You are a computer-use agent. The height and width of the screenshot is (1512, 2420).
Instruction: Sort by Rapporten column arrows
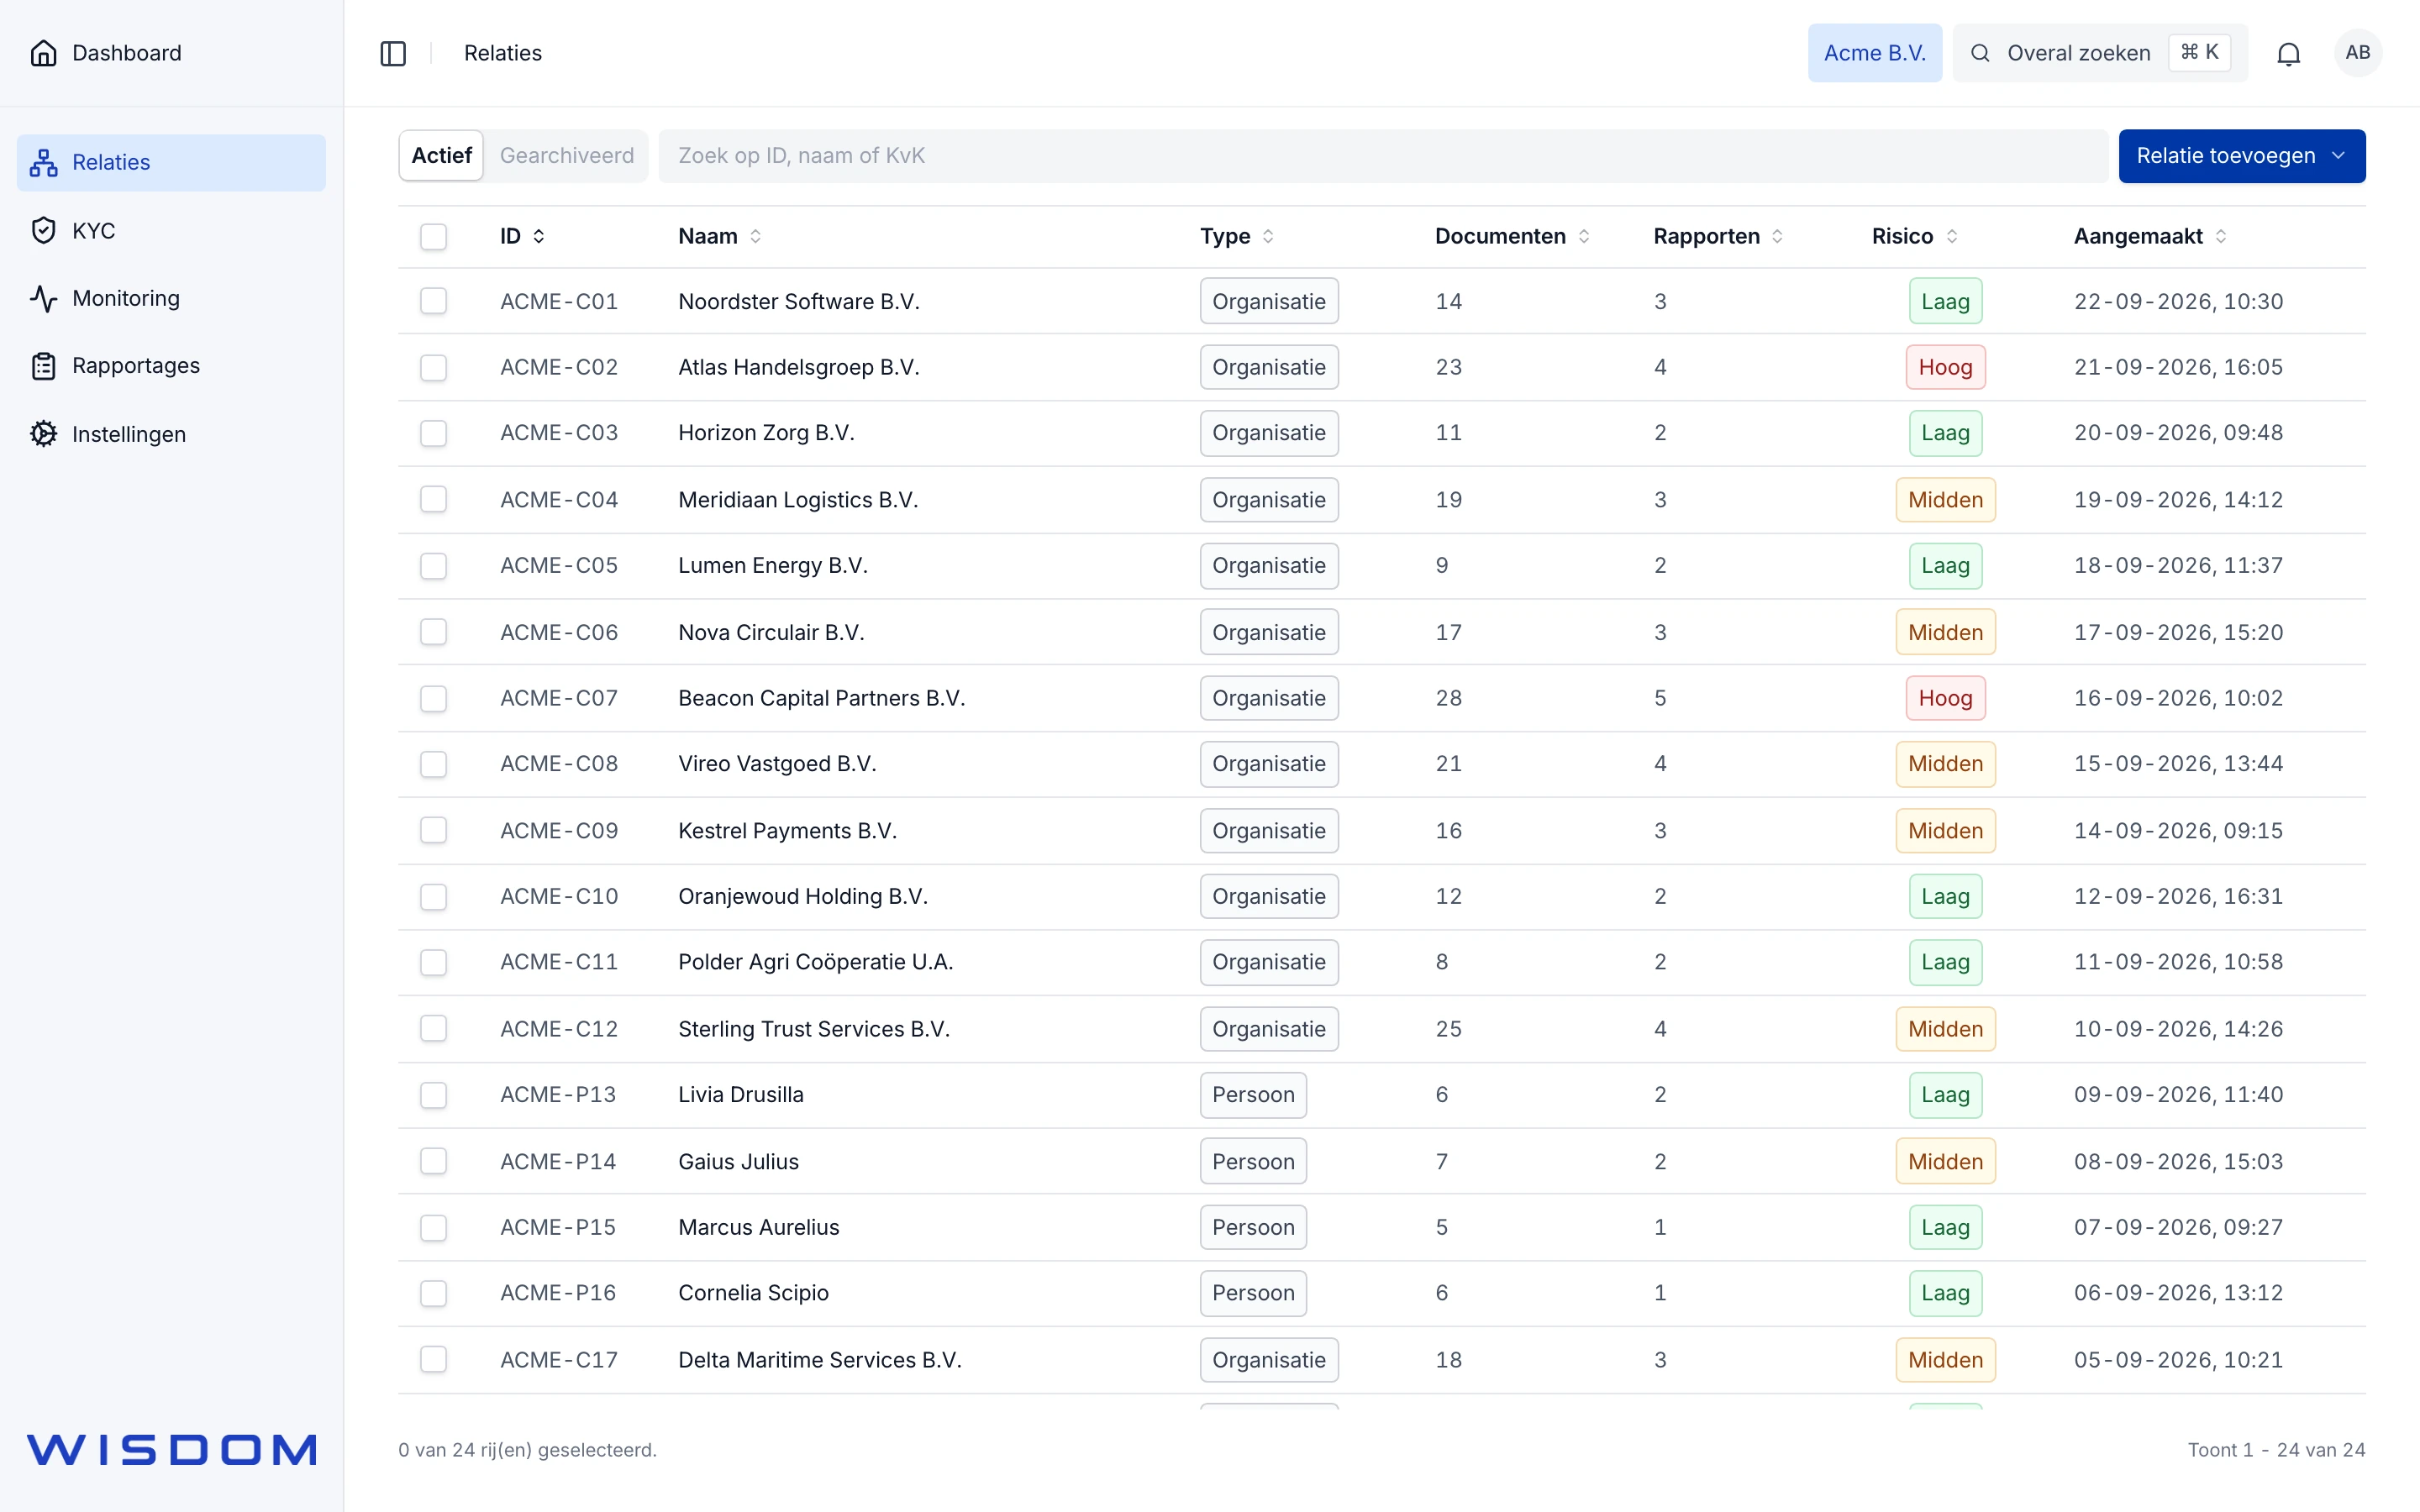1777,236
